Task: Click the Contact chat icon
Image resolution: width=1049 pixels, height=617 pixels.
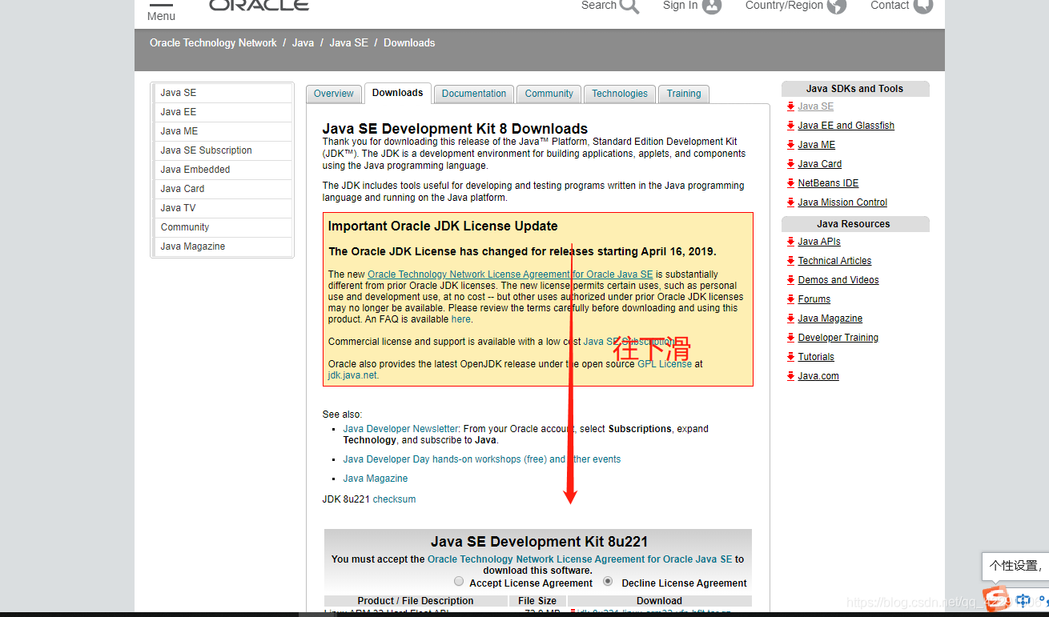Action: pyautogui.click(x=923, y=6)
